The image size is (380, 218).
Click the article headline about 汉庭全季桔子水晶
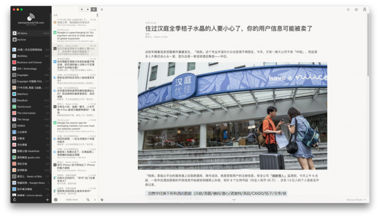coord(229,28)
